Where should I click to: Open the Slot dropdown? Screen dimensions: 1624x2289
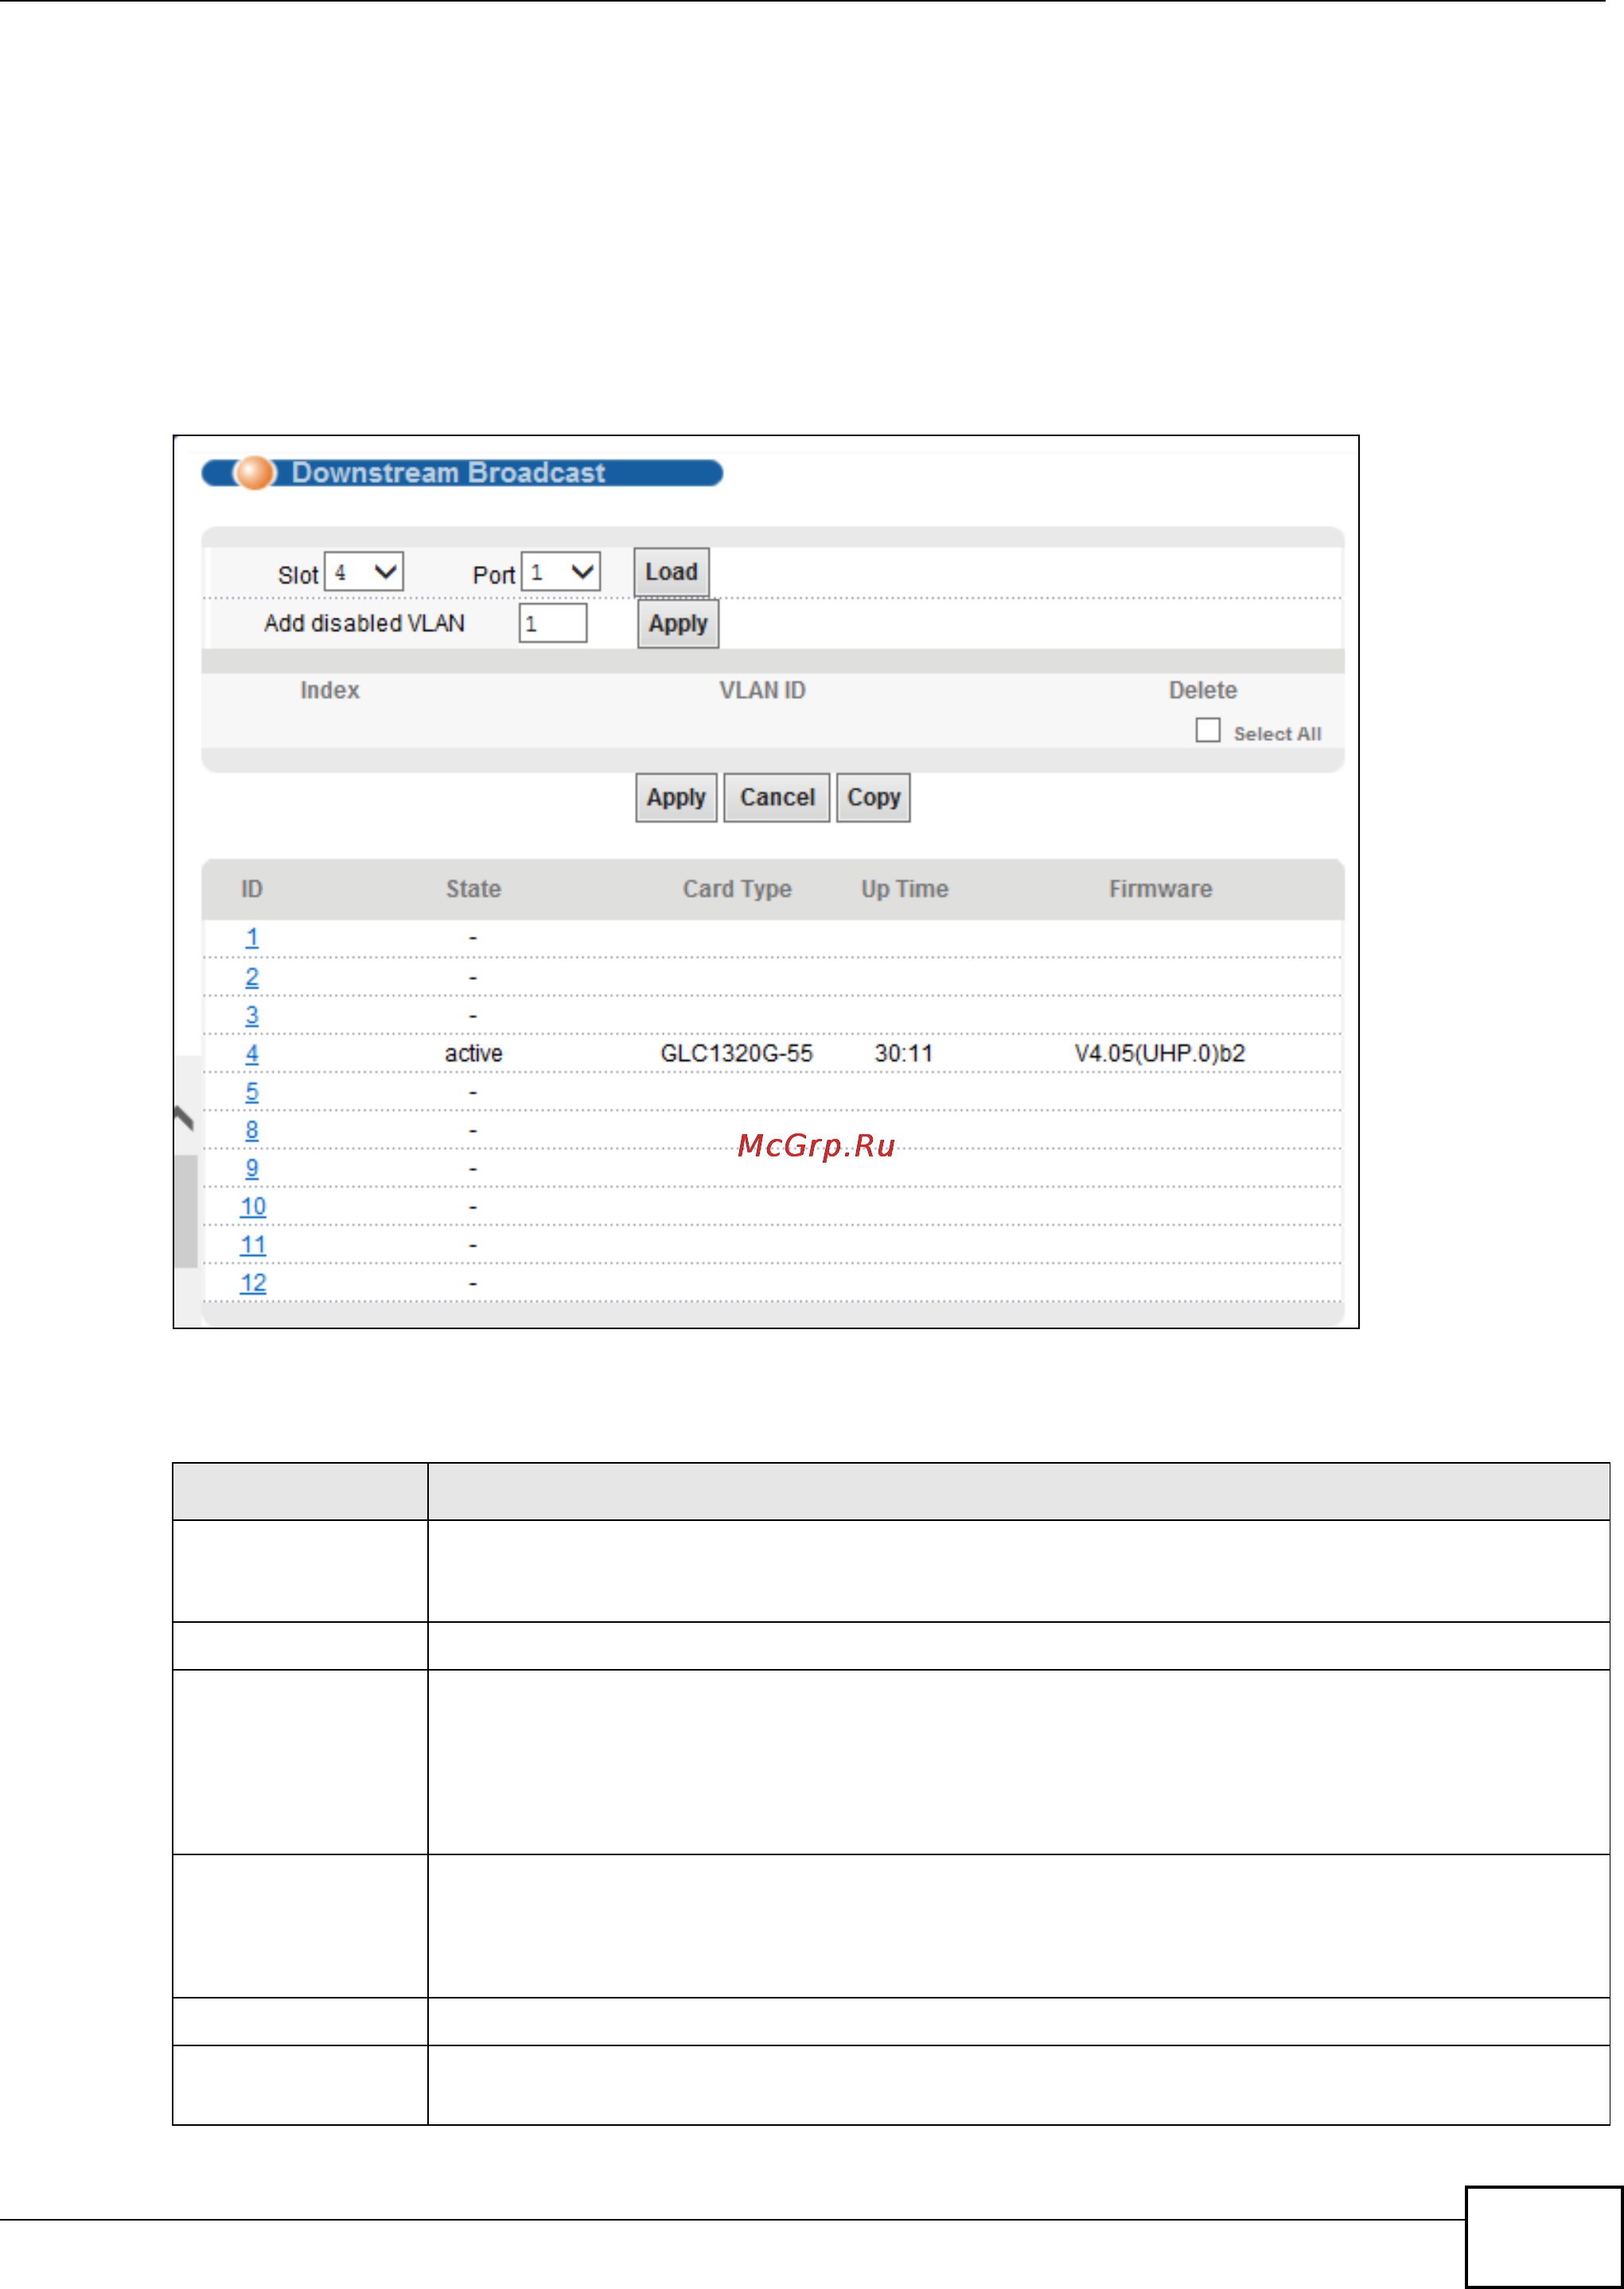pos(364,573)
